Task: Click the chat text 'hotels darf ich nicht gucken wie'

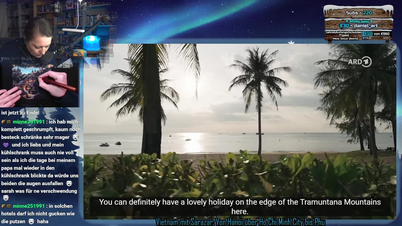Action: [38, 213]
